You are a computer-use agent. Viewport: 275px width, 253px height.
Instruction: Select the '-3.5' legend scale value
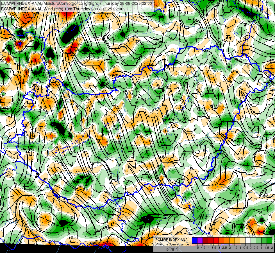tap(213, 248)
